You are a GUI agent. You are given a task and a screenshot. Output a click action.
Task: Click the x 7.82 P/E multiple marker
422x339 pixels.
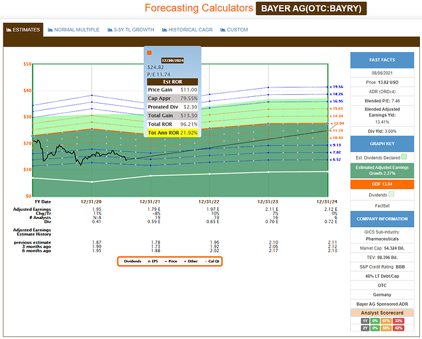pyautogui.click(x=335, y=153)
